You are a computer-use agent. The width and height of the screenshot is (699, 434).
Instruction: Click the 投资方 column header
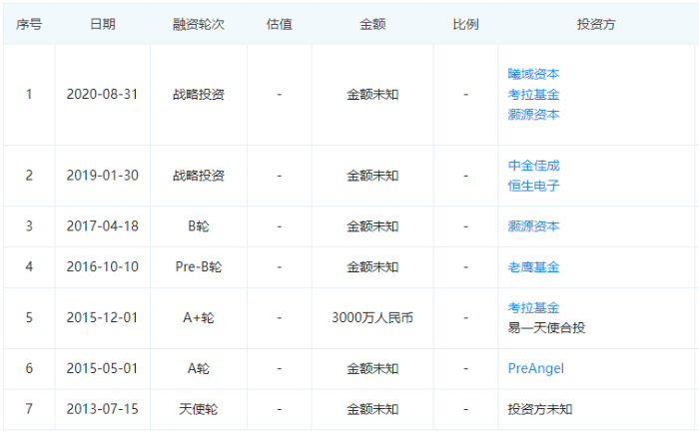point(596,24)
